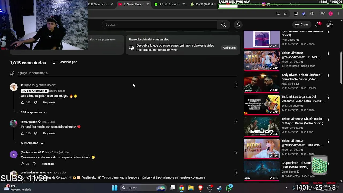Like WCristianK's comment with 166 likes
The width and height of the screenshot is (343, 193).
click(x=23, y=133)
